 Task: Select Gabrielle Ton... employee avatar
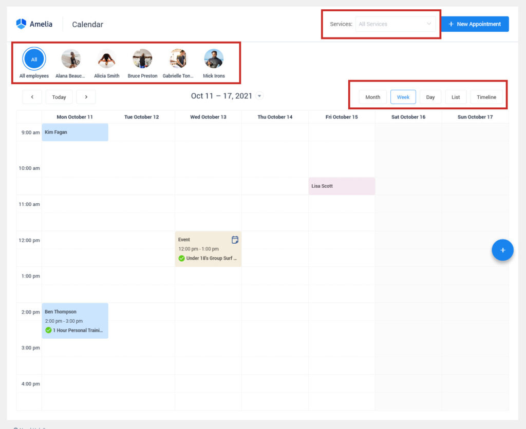(178, 59)
